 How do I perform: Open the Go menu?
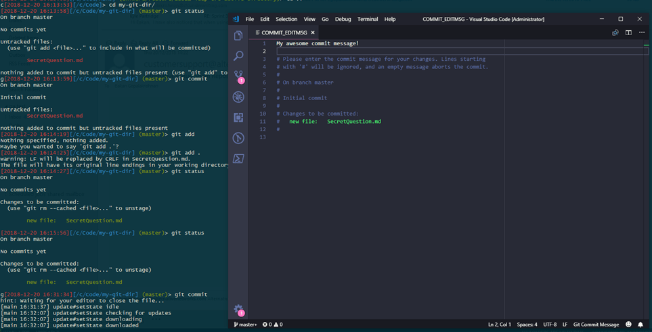pos(325,19)
